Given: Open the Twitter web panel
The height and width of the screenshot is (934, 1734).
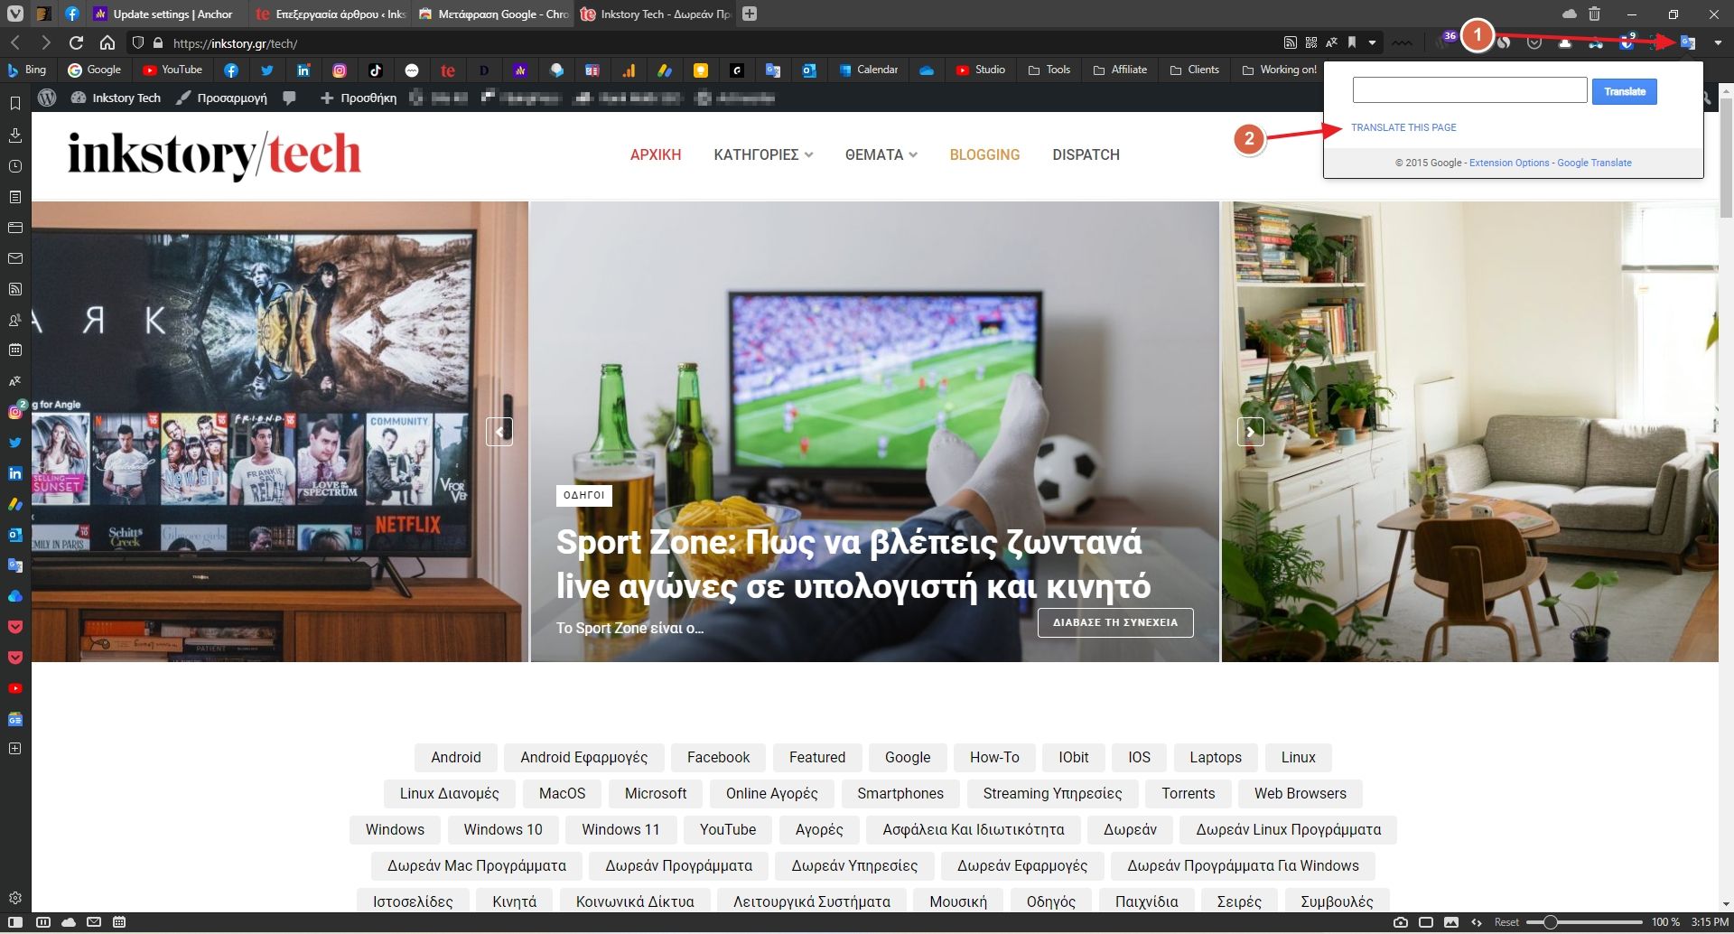Looking at the screenshot, I should [14, 442].
